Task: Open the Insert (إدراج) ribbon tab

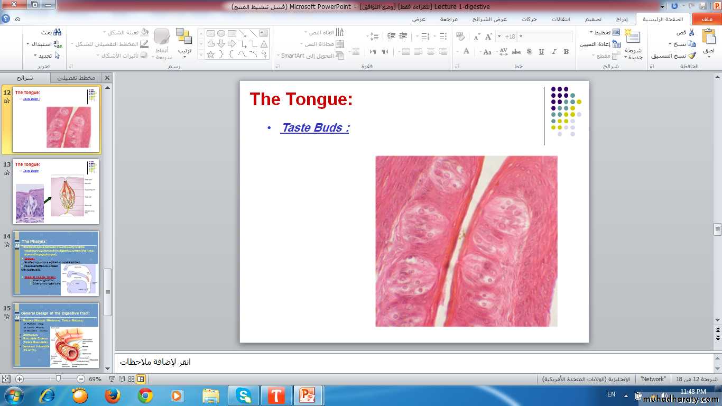Action: coord(622,20)
